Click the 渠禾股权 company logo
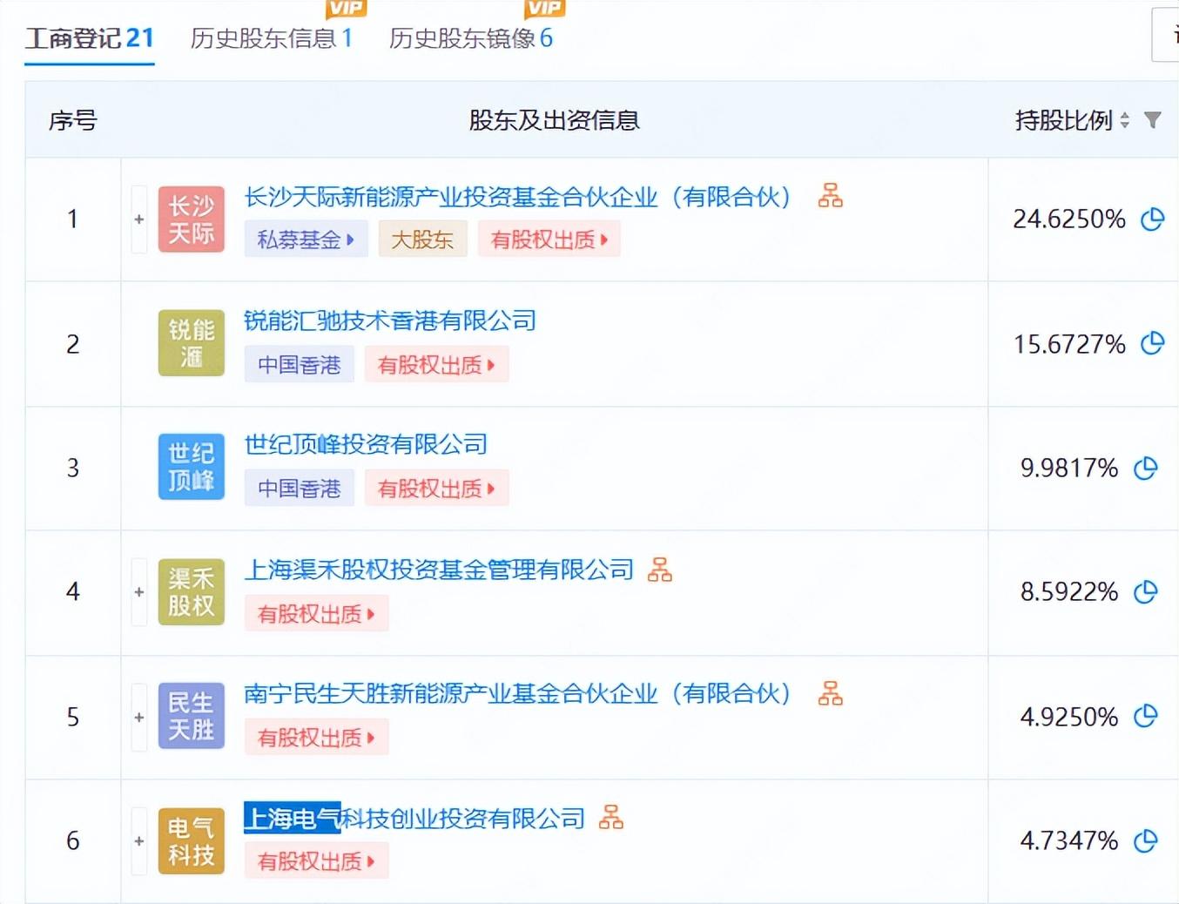This screenshot has height=904, width=1179. point(192,592)
